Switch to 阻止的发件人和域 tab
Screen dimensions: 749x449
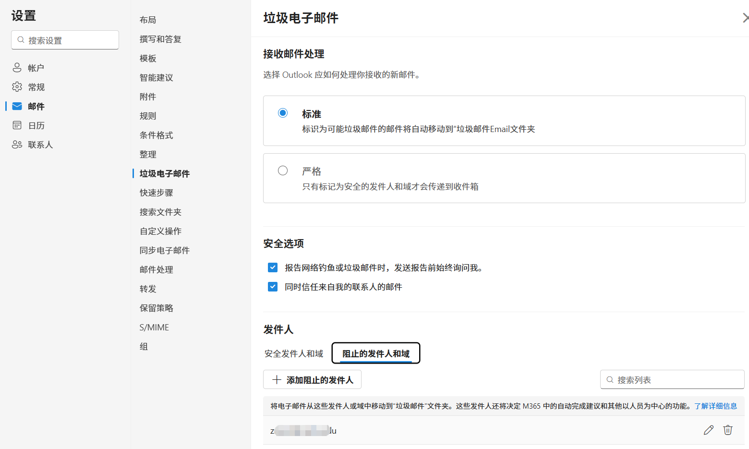click(x=375, y=354)
